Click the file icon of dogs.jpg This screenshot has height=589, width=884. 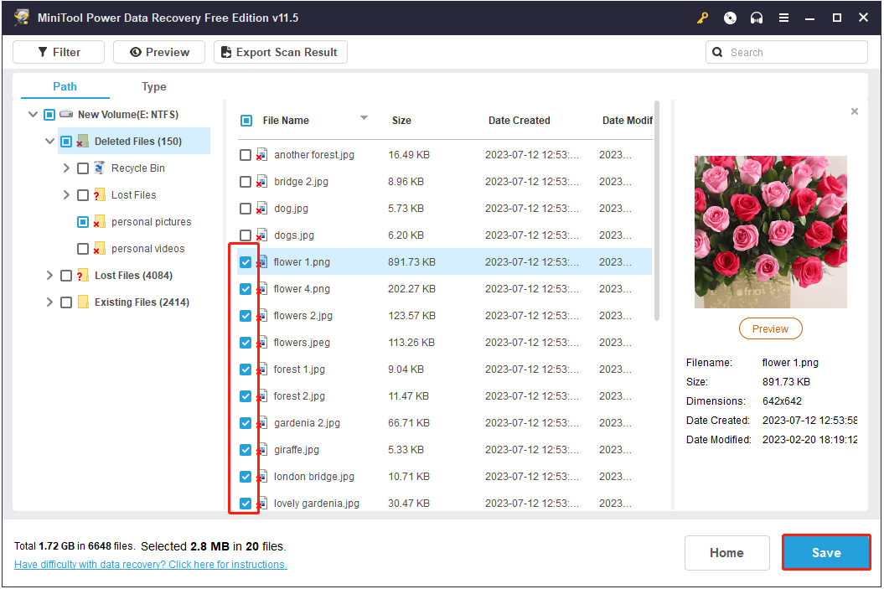point(261,235)
